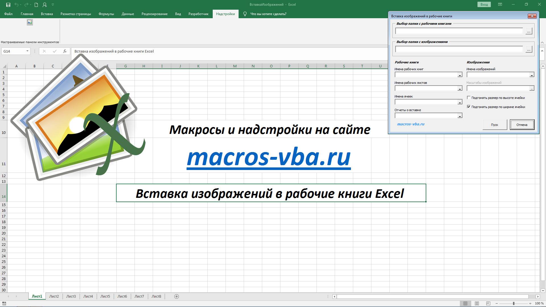Click the New document icon in title bar
This screenshot has height=307, width=546.
point(36,5)
